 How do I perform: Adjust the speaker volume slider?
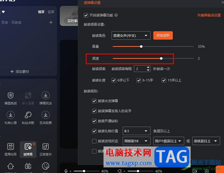[138, 171]
